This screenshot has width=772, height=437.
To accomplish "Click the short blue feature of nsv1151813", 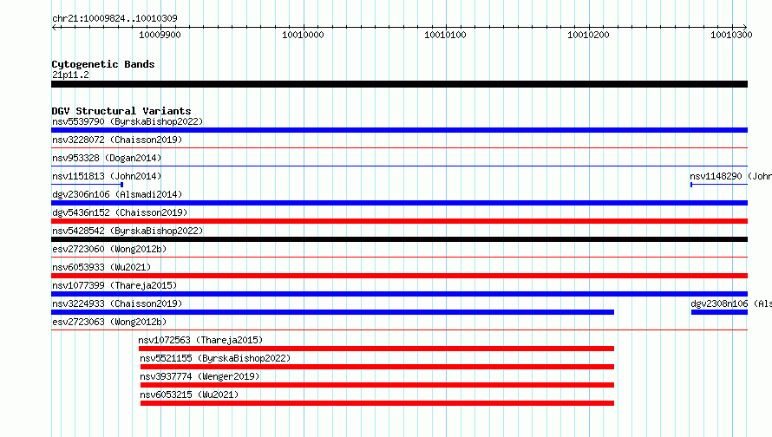I will point(87,185).
